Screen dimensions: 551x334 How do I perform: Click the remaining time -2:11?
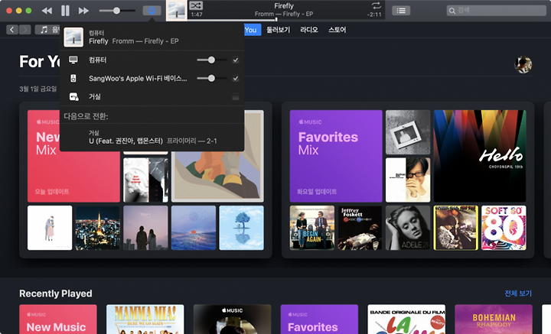tap(374, 15)
